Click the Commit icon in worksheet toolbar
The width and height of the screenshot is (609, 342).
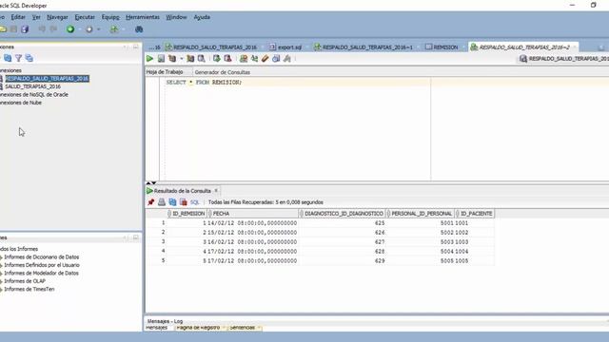216,59
